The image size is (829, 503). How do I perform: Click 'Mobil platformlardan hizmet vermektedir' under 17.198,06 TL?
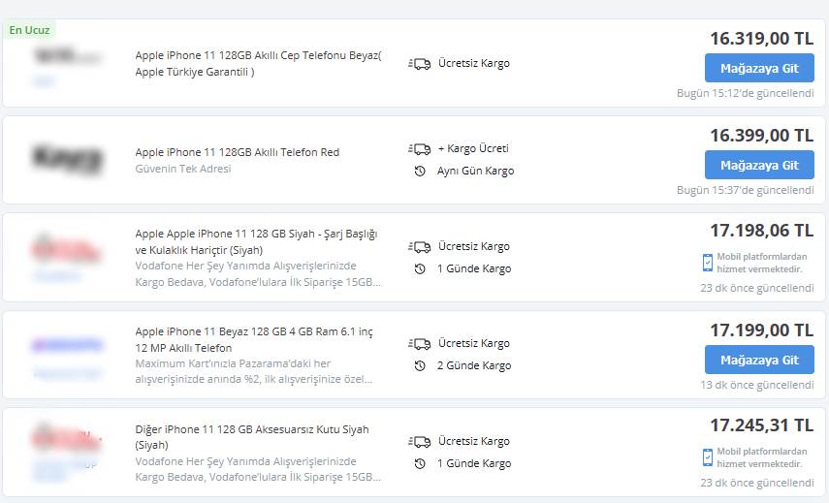pos(762,263)
